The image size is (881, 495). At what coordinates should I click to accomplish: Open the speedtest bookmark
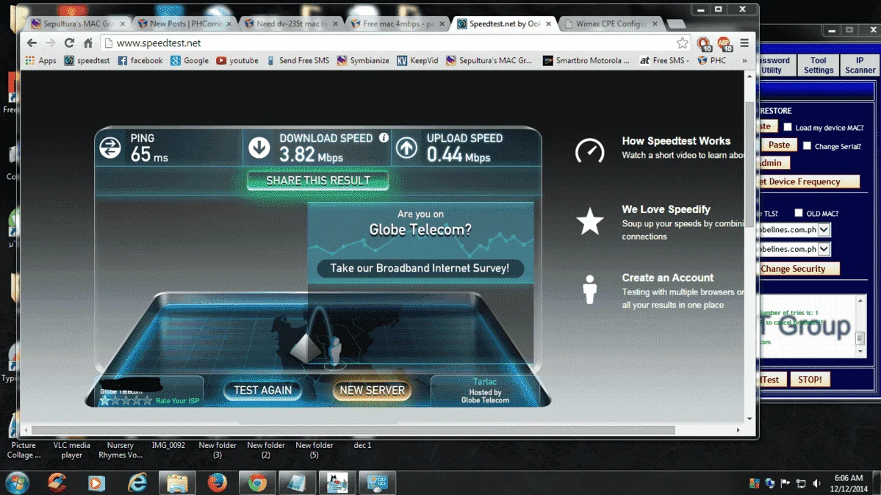coord(87,61)
